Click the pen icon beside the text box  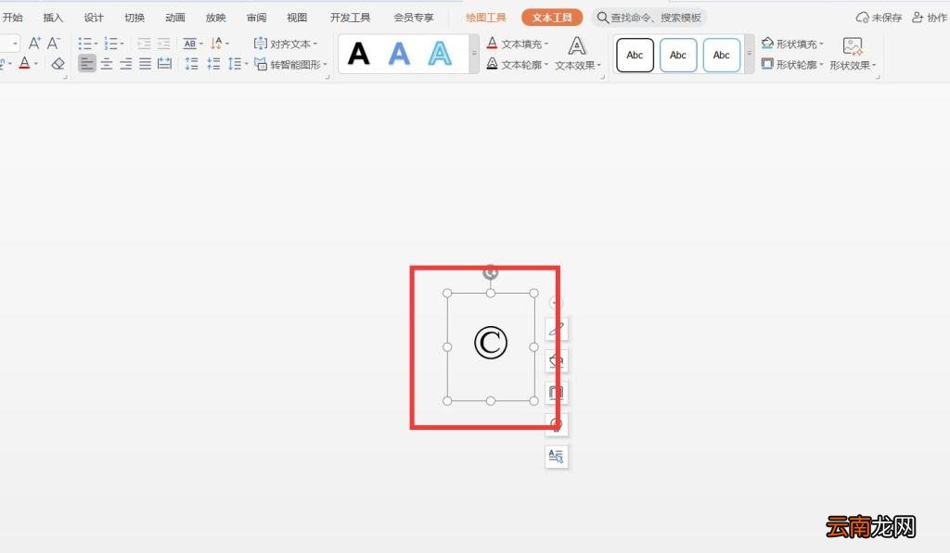(557, 329)
